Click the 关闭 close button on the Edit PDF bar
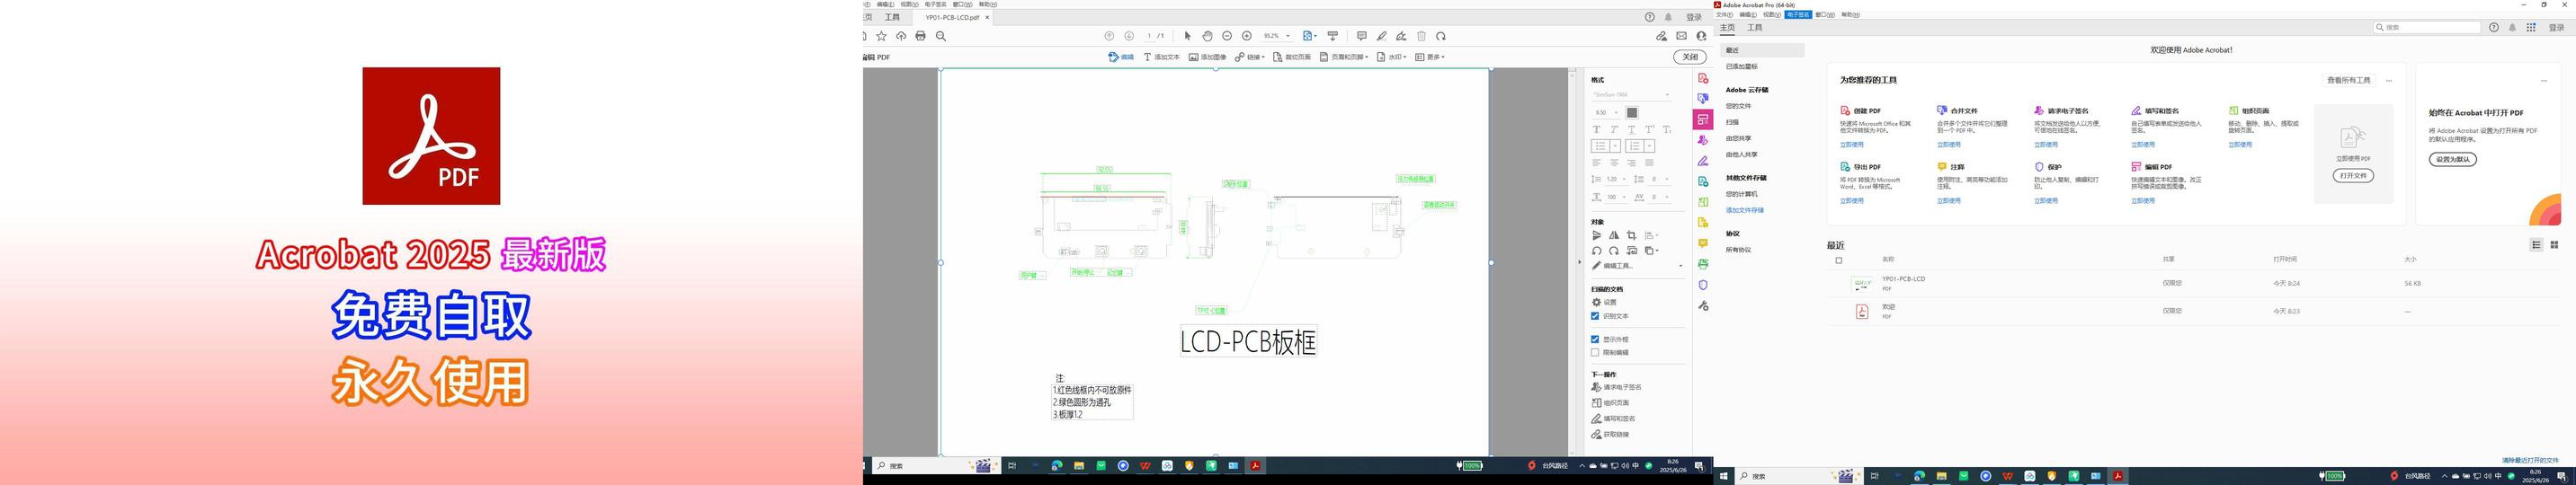Screen dimensions: 2576x485 tap(1690, 57)
